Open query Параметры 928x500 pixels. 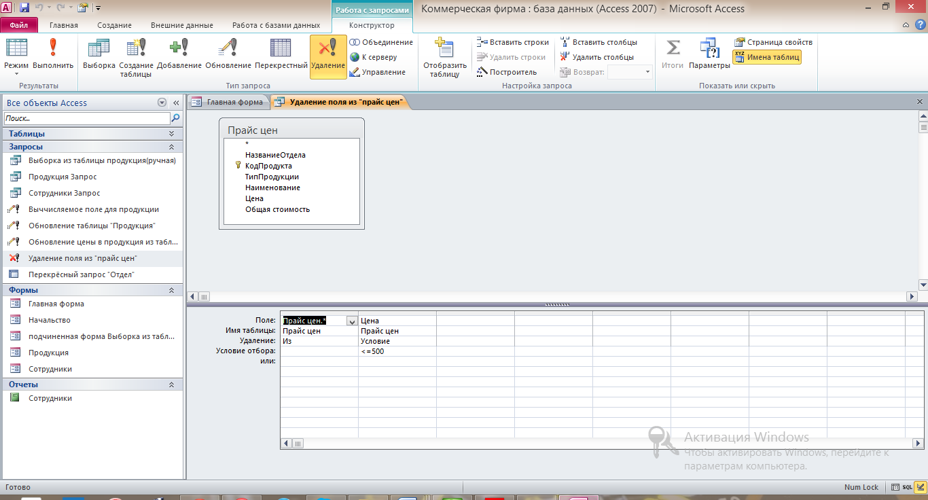point(709,54)
